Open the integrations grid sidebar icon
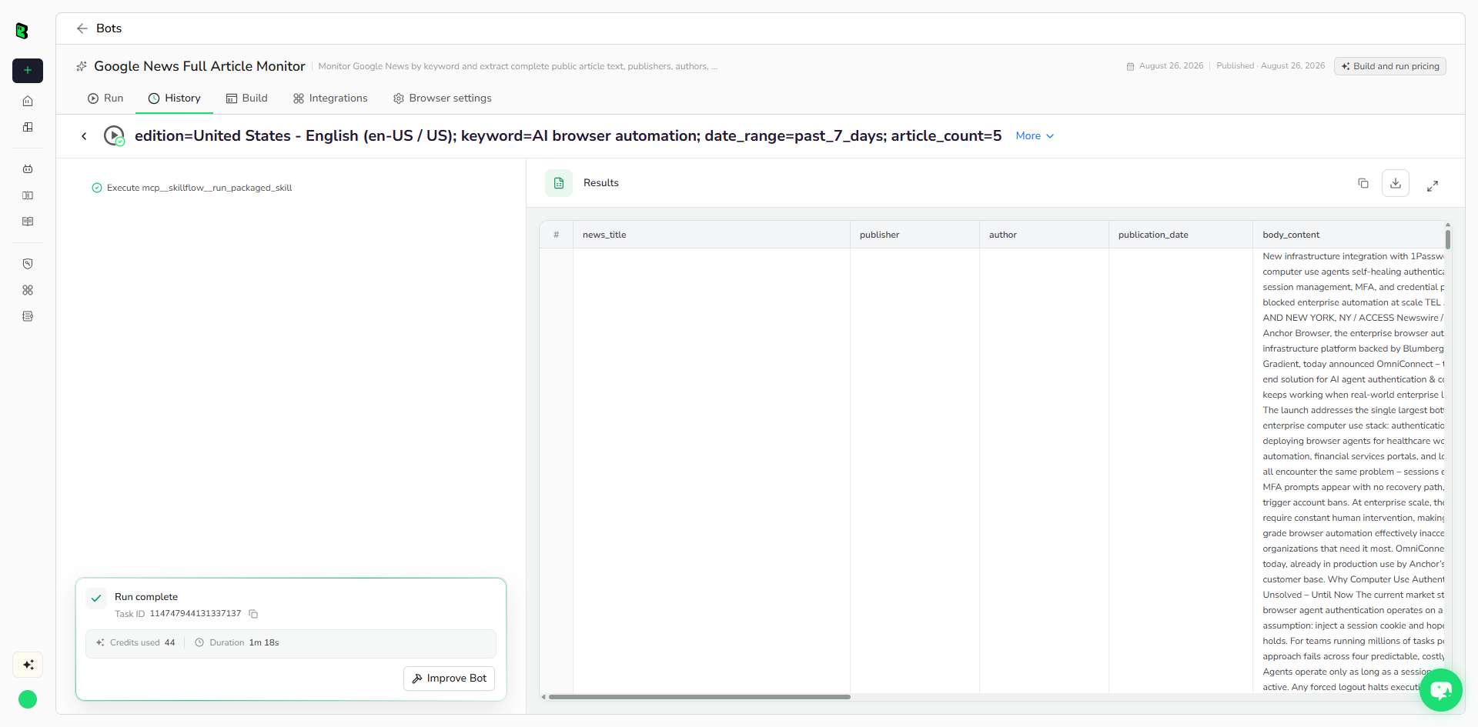This screenshot has height=727, width=1478. click(28, 290)
